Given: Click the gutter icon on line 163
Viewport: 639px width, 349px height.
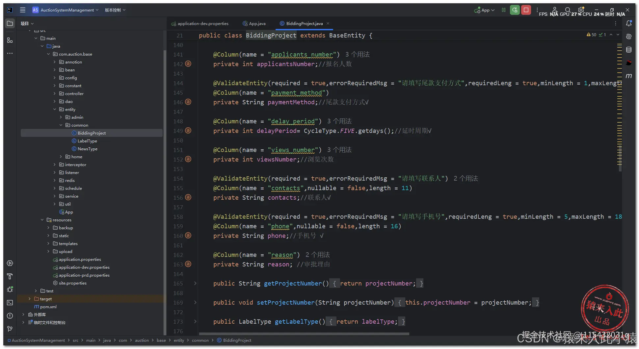Looking at the screenshot, I should coord(188,264).
